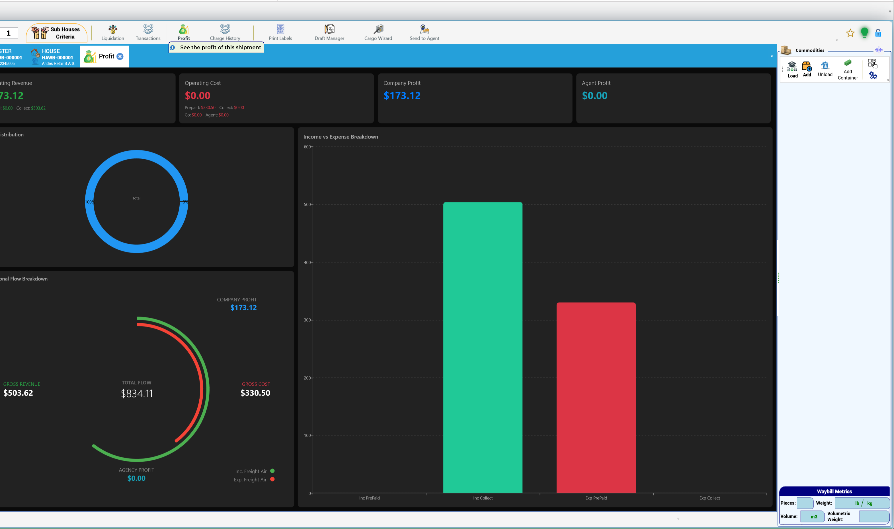This screenshot has width=894, height=529.
Task: Click Operating Cost $0.00 value
Action: [197, 96]
